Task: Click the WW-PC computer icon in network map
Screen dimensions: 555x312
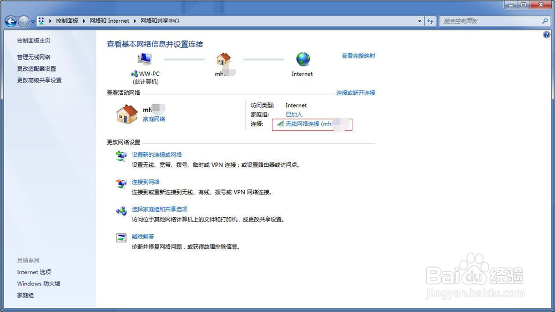Action: pyautogui.click(x=145, y=59)
